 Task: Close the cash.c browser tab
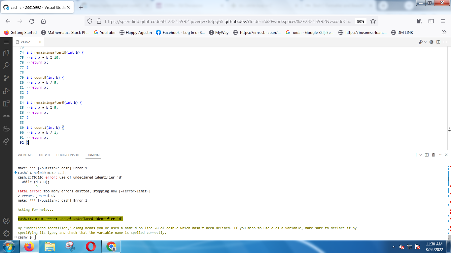(x=68, y=7)
